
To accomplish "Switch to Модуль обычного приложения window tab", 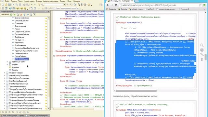I will 38,116.
